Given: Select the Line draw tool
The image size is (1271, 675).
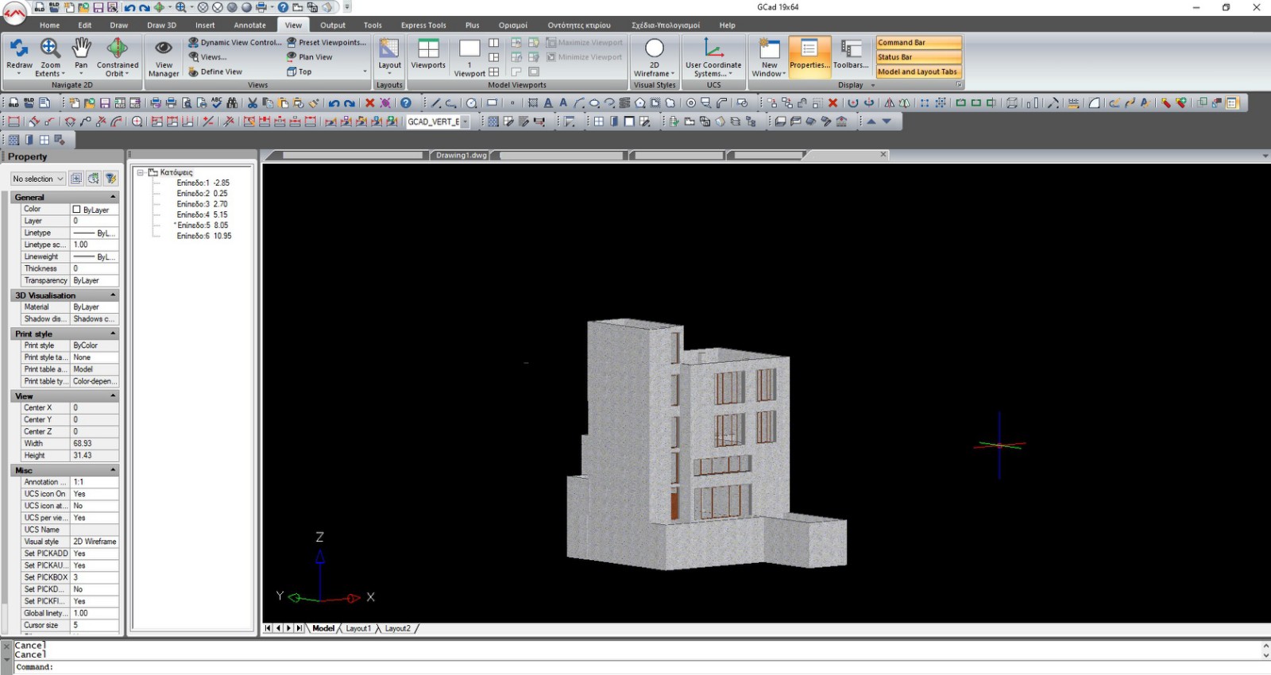Looking at the screenshot, I should click(x=435, y=102).
